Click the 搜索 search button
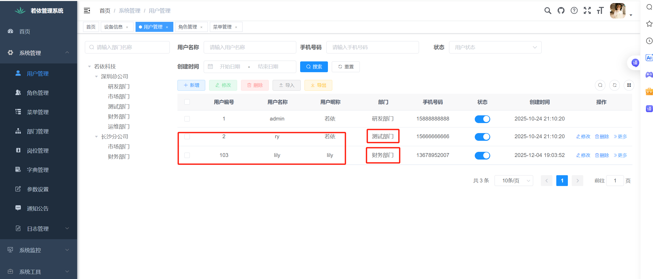Screen dimensions: 653x279 (x=314, y=67)
